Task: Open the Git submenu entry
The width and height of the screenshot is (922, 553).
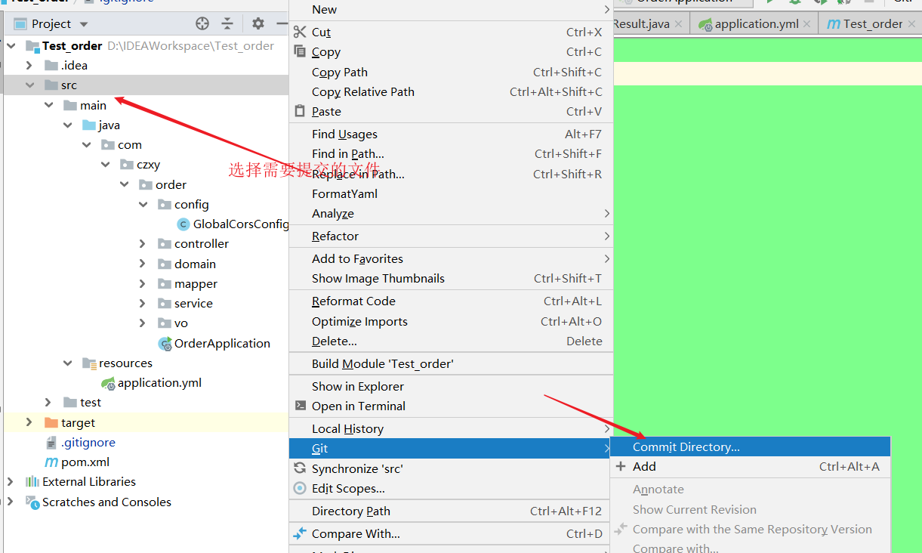Action: 450,448
